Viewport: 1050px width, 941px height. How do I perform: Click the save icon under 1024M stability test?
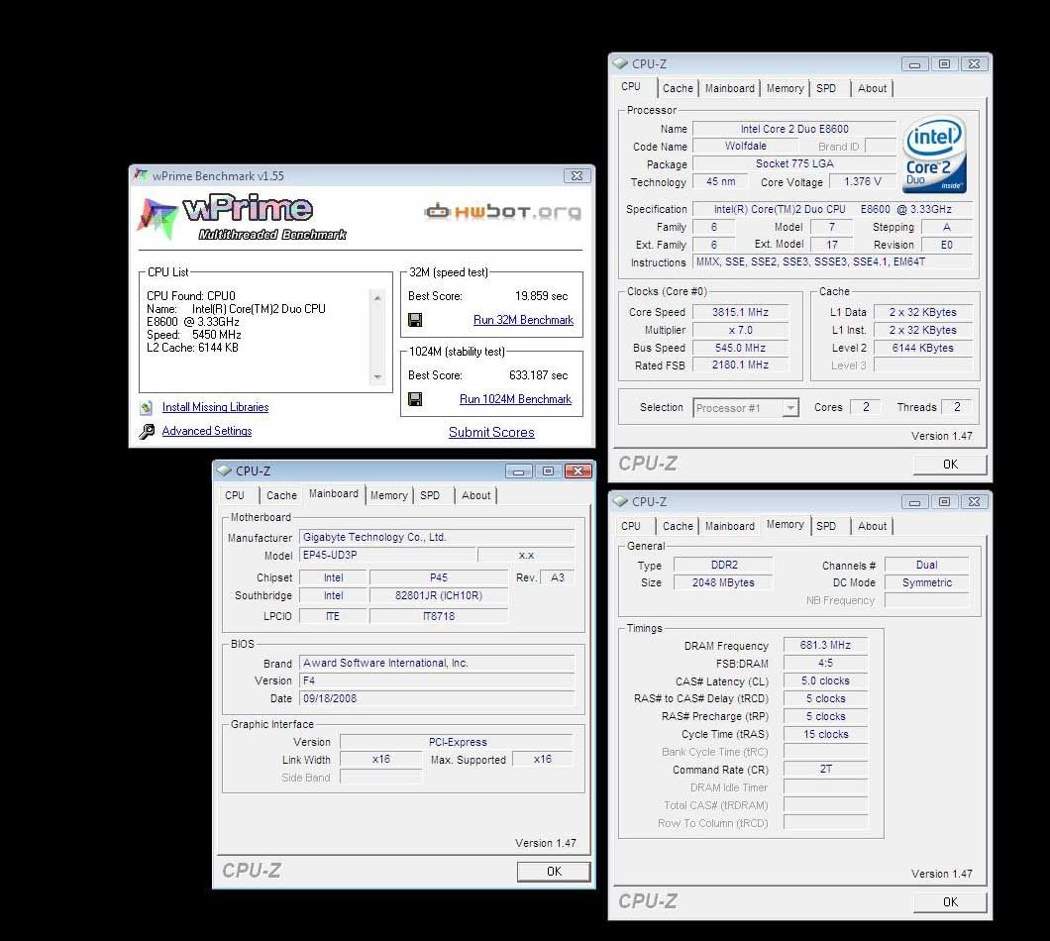coord(415,399)
